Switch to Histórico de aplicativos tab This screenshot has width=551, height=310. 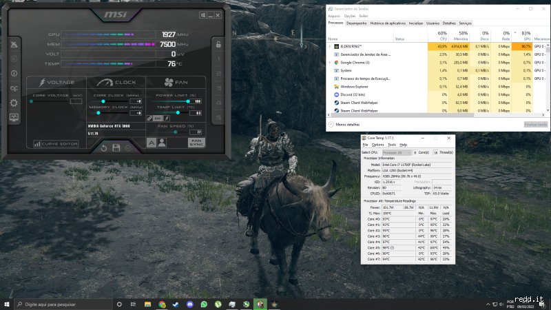coord(388,23)
